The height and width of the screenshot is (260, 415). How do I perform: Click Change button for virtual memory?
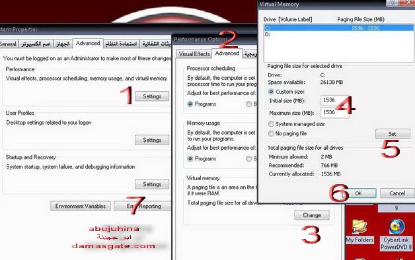(312, 215)
